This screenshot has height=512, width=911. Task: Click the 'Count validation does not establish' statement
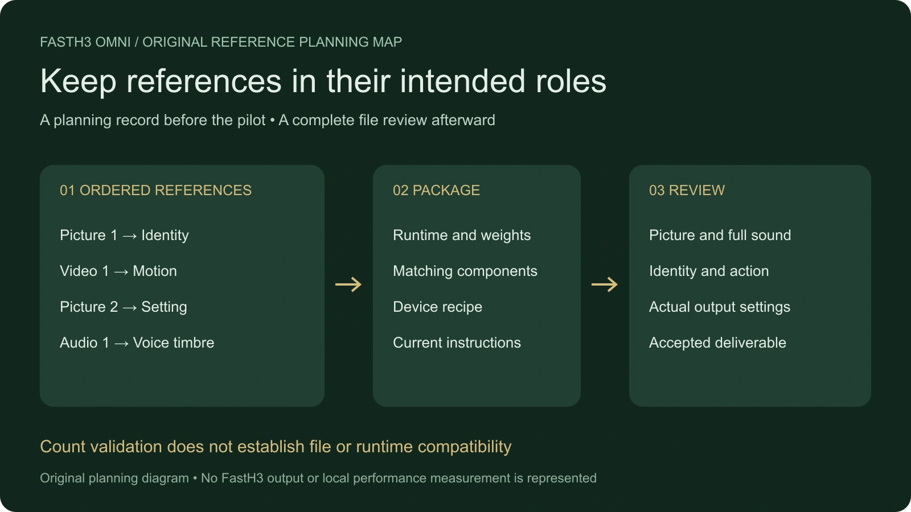click(x=276, y=447)
